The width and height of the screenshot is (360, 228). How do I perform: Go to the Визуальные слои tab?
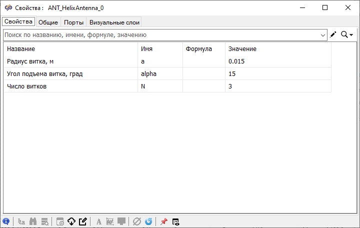click(114, 22)
